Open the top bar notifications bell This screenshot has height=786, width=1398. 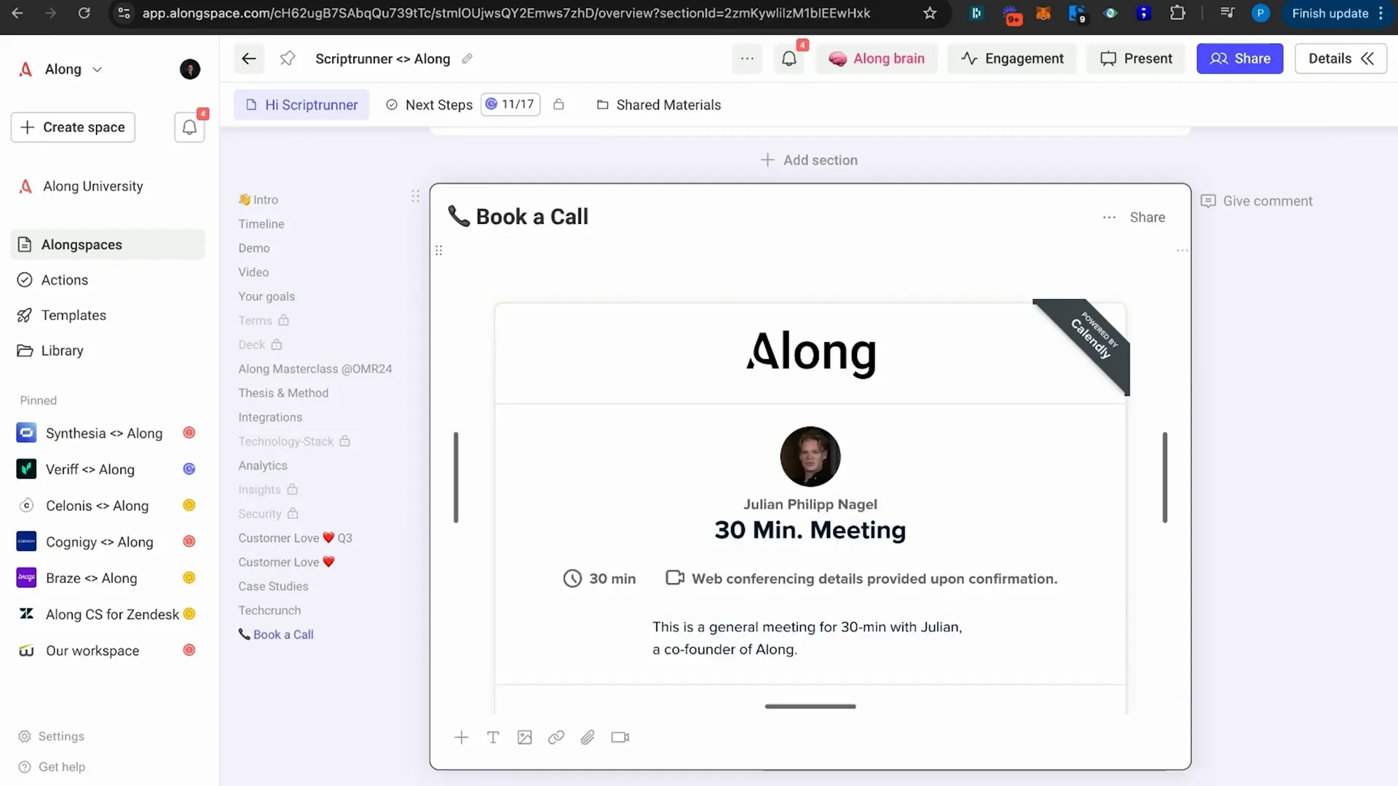point(789,59)
